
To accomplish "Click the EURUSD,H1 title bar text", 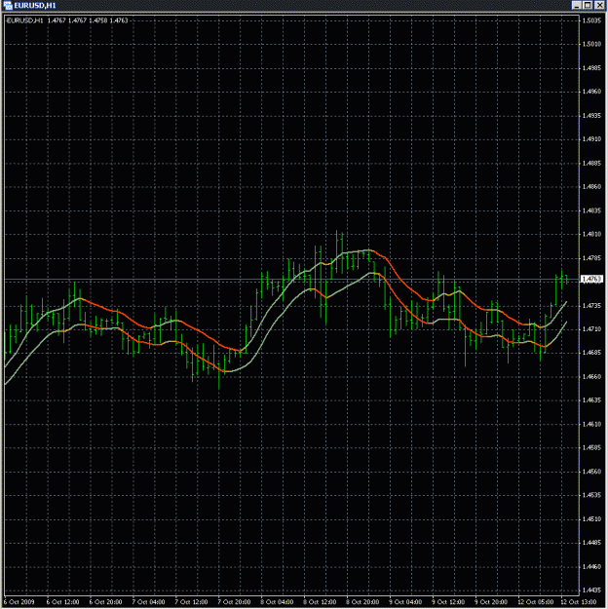I will pos(35,6).
